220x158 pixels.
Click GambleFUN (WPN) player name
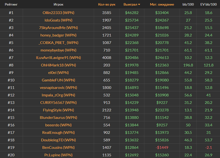coord(59,80)
